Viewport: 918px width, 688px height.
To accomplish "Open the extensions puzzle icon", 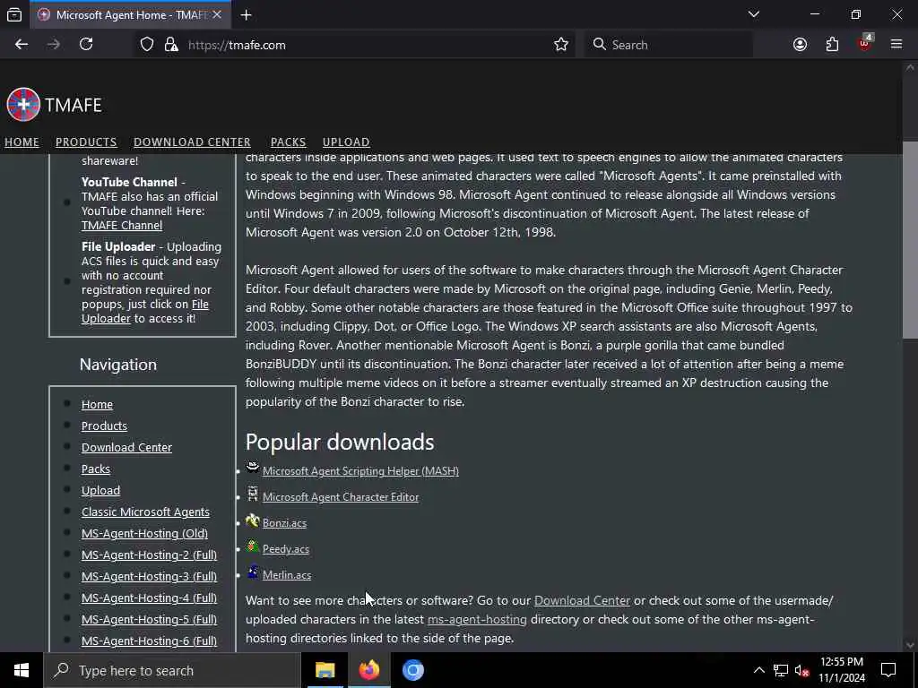I will pos(832,45).
